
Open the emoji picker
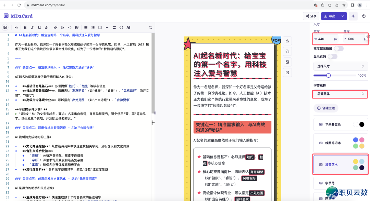pyautogui.click(x=121, y=28)
